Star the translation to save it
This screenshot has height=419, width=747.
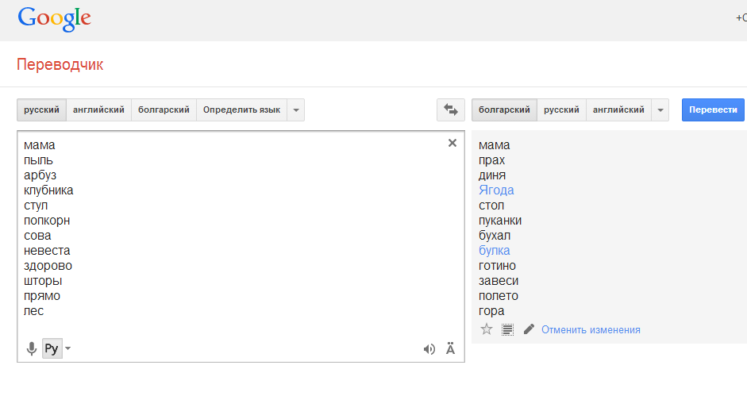(487, 329)
